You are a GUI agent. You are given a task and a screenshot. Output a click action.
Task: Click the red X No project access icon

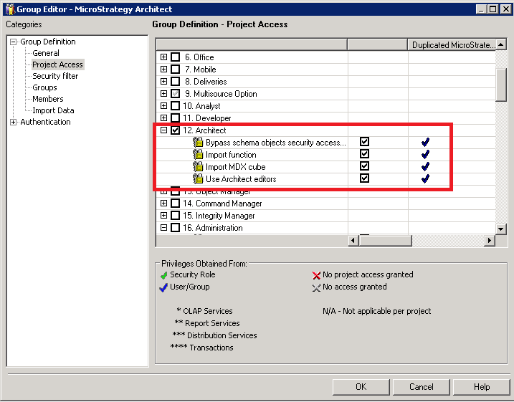coord(316,275)
